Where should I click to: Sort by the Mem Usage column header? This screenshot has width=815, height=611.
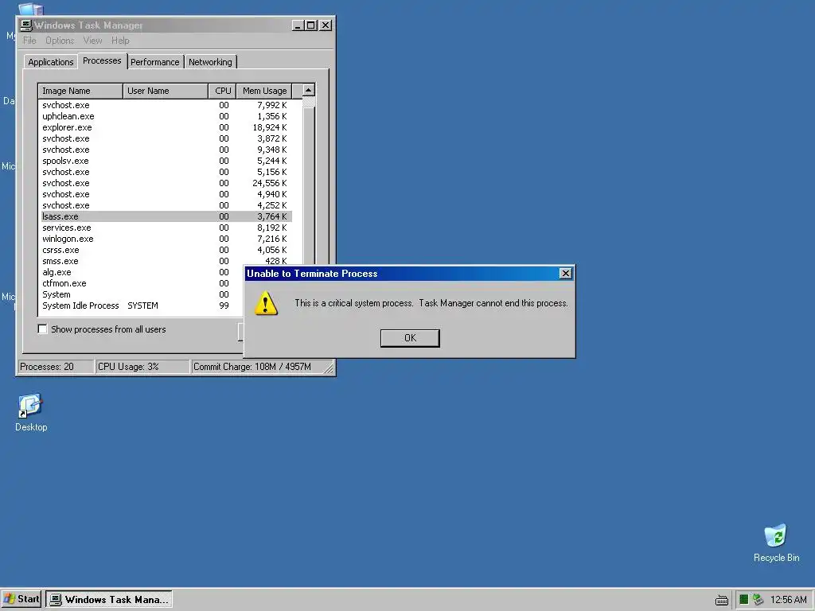[x=264, y=91]
